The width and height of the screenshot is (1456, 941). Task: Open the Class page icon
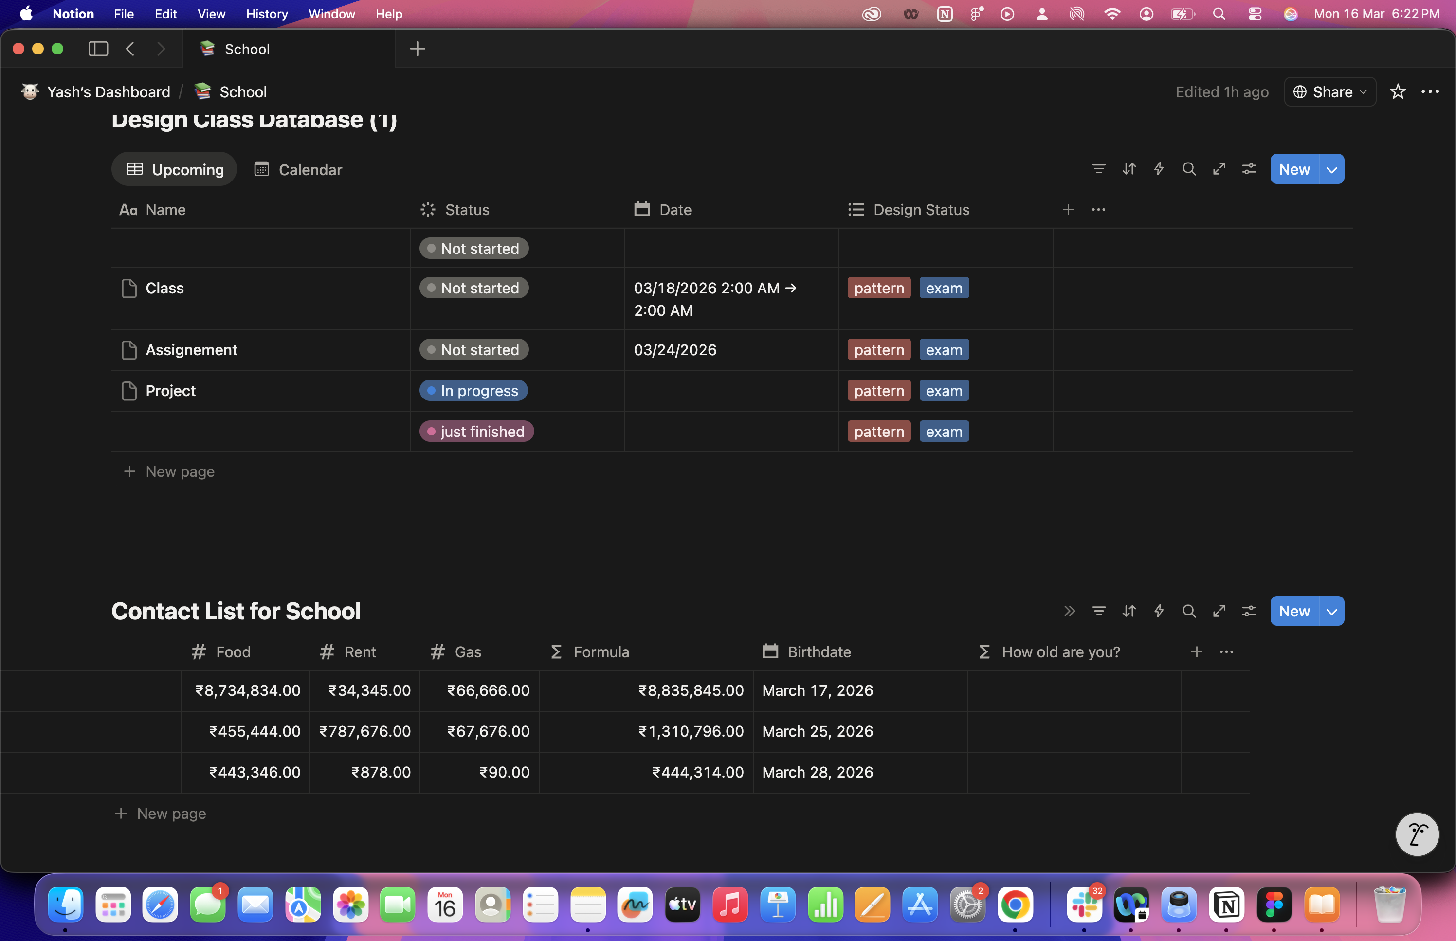pyautogui.click(x=129, y=289)
